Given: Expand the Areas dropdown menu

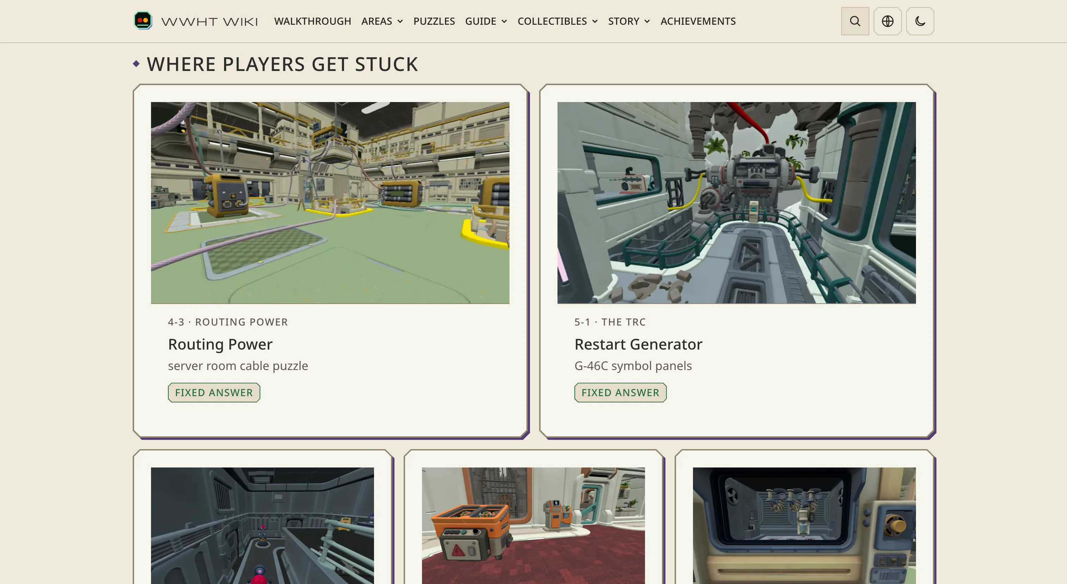Looking at the screenshot, I should click(382, 21).
